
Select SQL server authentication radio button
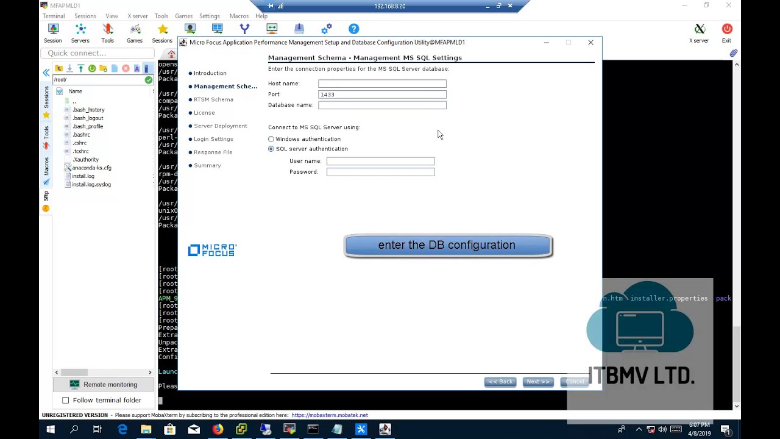point(271,149)
